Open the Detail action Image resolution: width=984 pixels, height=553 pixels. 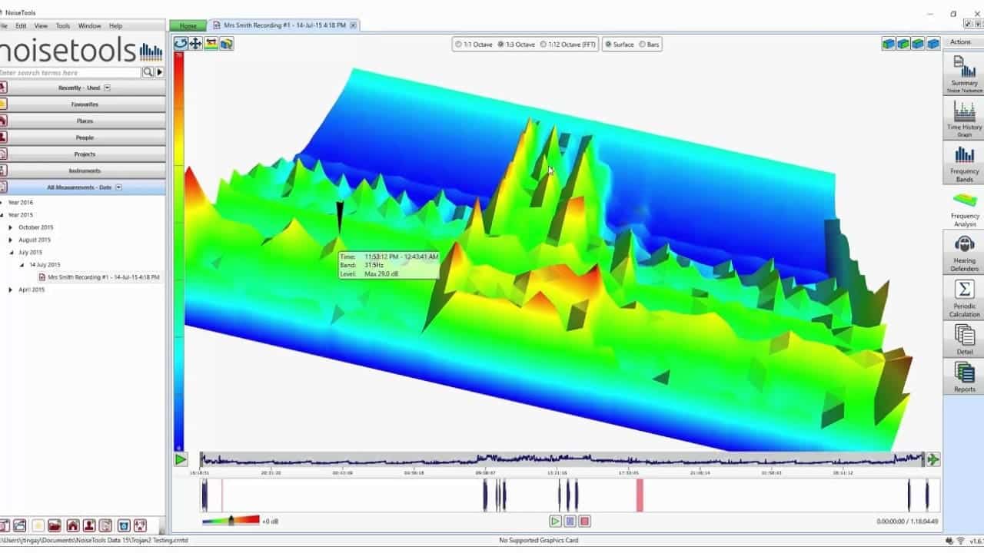[x=964, y=339]
